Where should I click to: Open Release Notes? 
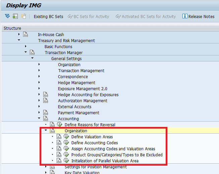(x=198, y=16)
